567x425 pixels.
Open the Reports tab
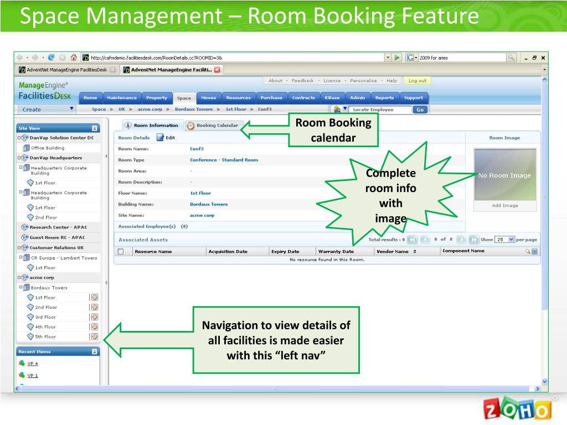pos(384,98)
